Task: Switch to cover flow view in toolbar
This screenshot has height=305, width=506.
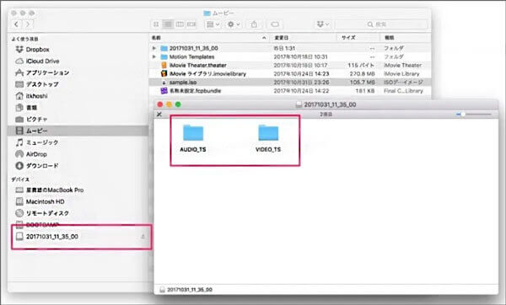Action: coord(191,24)
